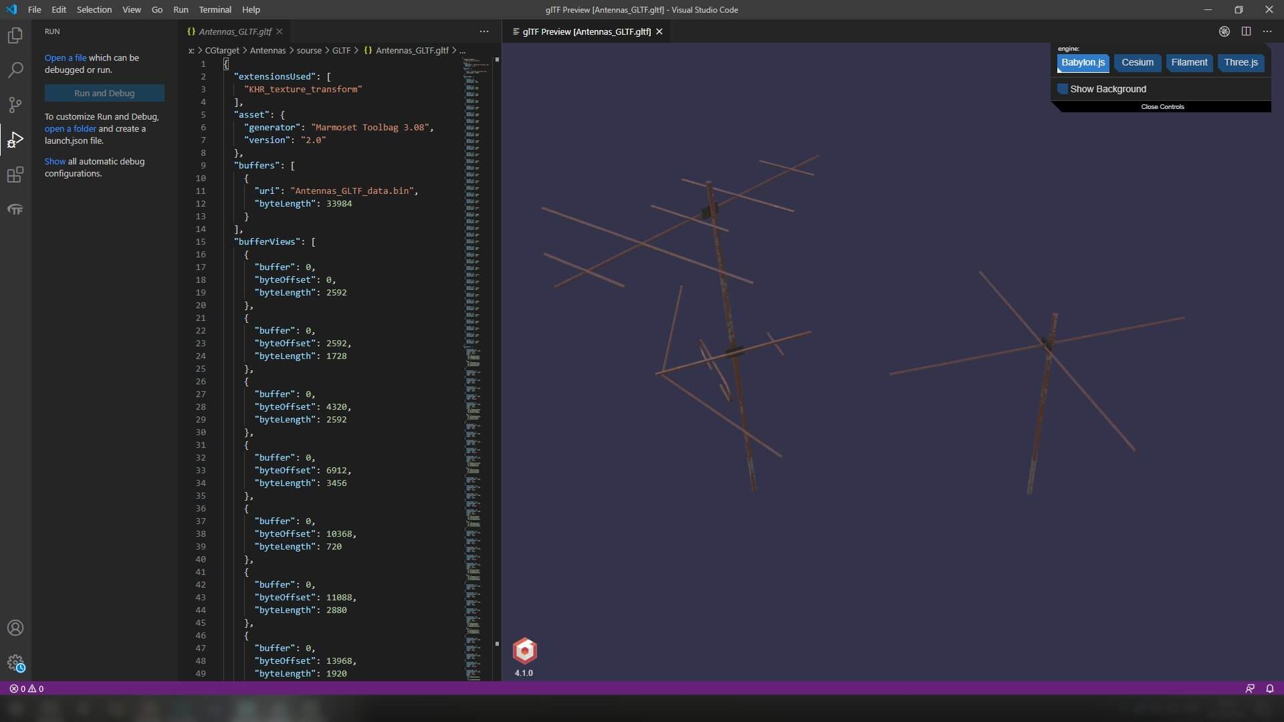Open the sourse breadcrumb dropdown
The height and width of the screenshot is (722, 1284).
[309, 50]
